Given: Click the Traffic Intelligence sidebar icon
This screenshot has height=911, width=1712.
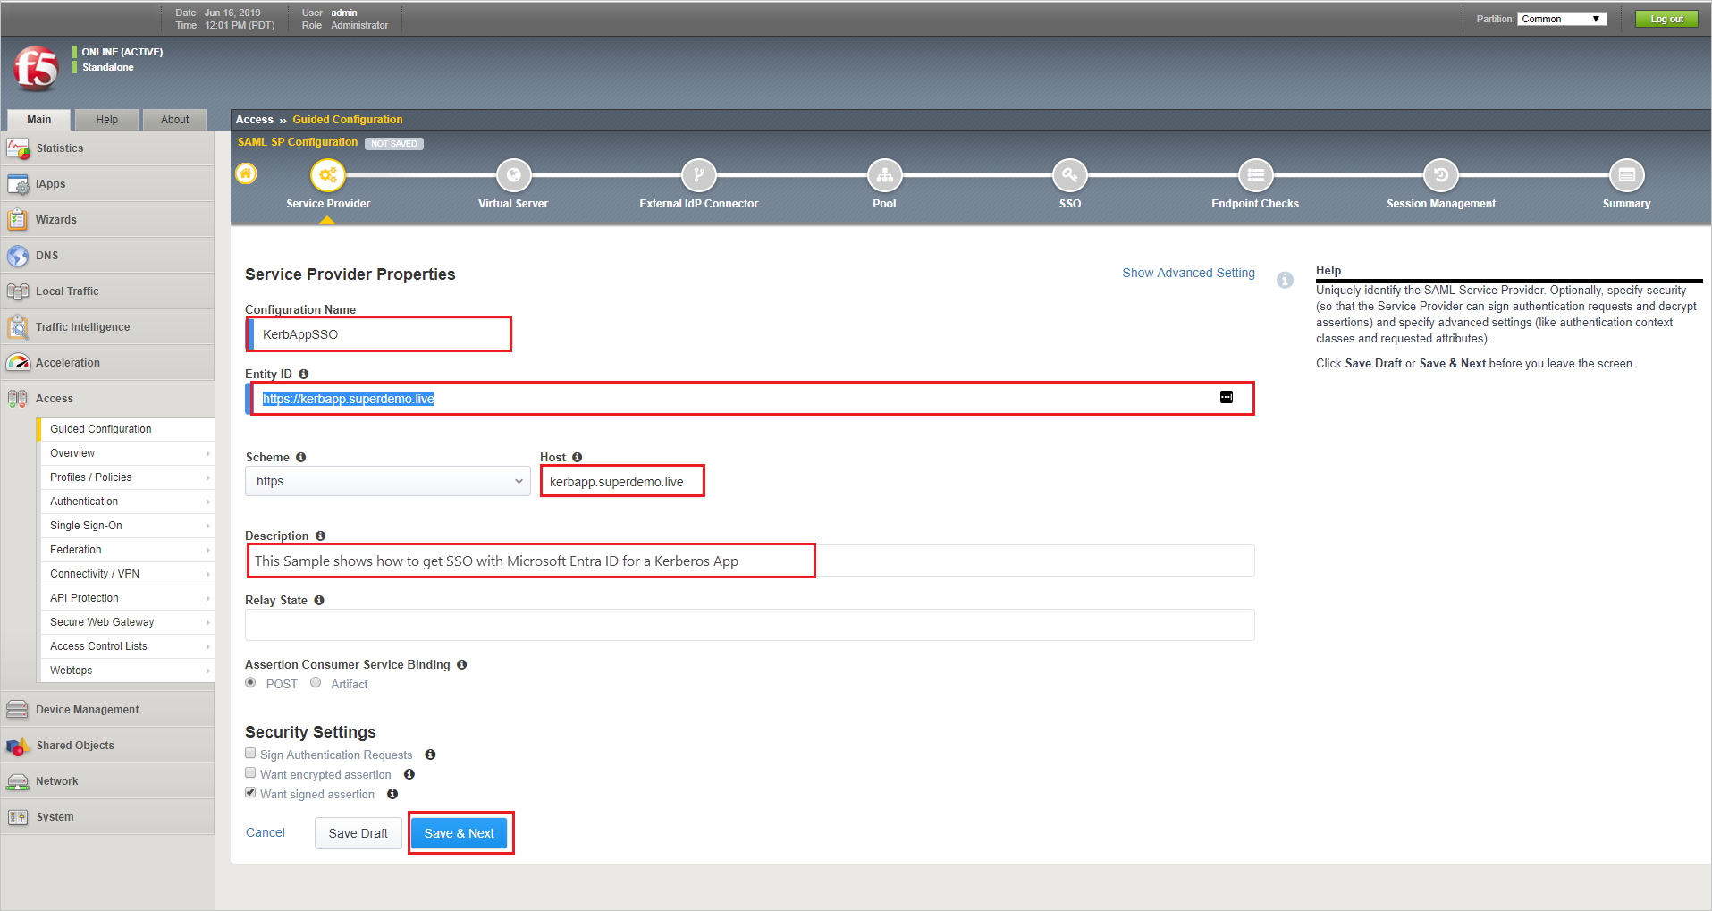Looking at the screenshot, I should point(18,327).
